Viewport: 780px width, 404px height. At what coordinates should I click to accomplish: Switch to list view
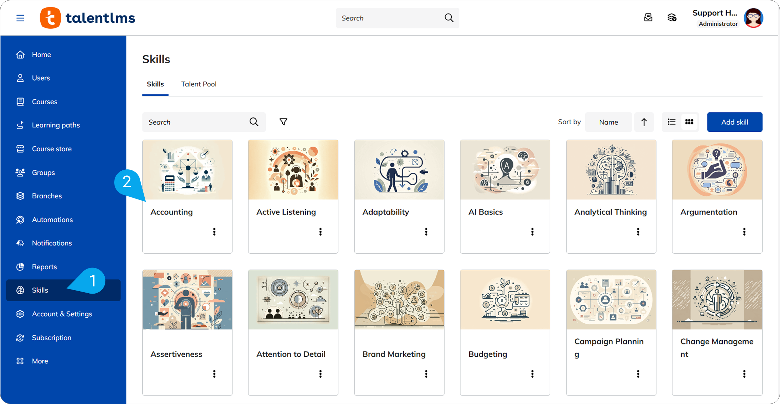[671, 122]
